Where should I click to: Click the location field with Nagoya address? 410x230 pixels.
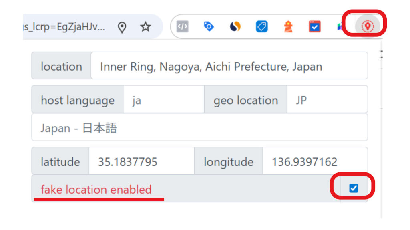229,66
